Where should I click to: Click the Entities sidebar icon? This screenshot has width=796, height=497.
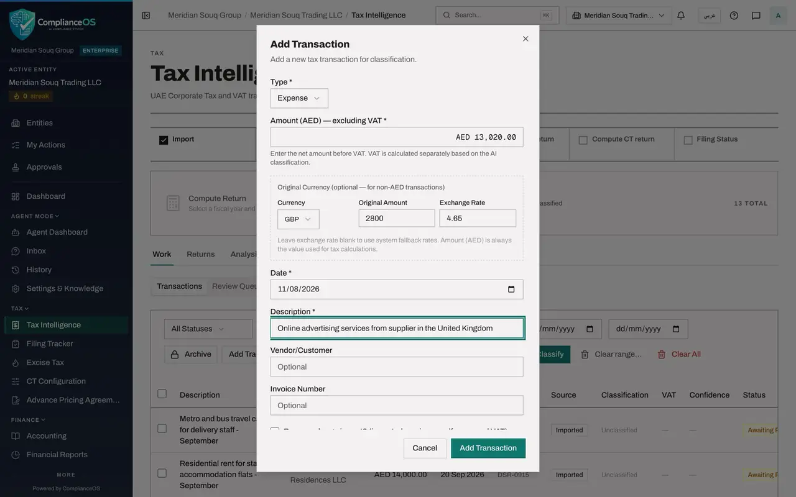tap(16, 123)
